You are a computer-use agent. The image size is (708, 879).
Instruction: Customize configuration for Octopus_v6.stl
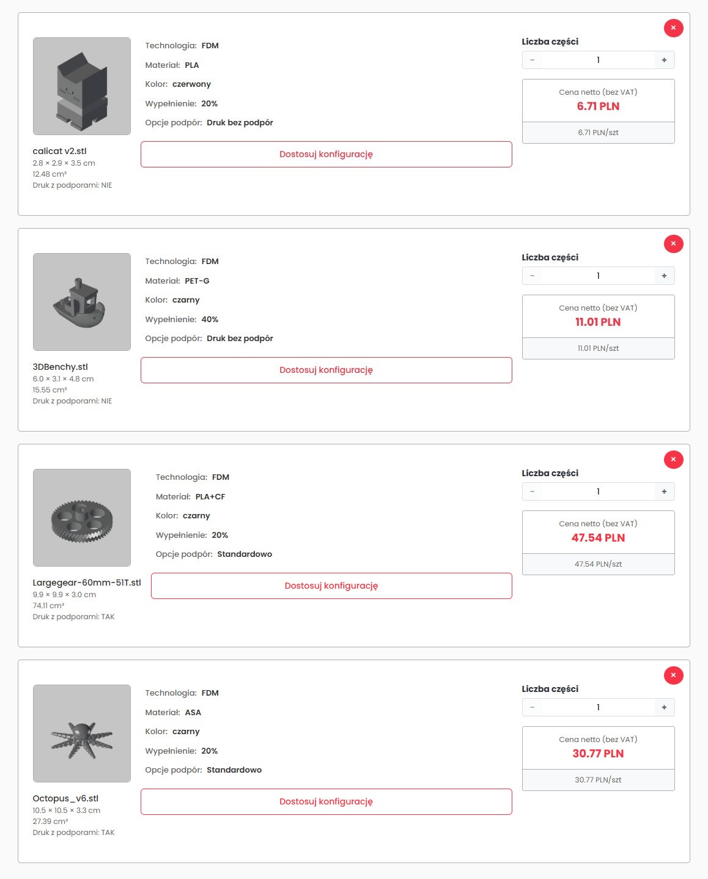point(326,801)
